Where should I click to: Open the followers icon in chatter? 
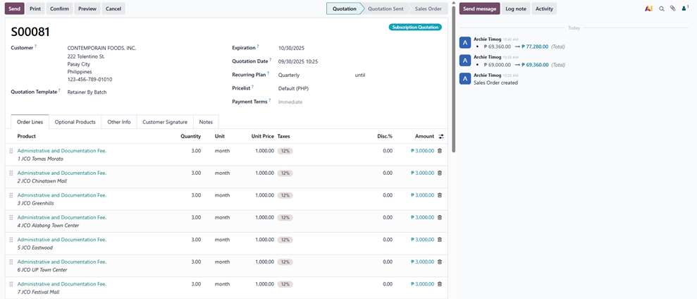click(x=684, y=8)
